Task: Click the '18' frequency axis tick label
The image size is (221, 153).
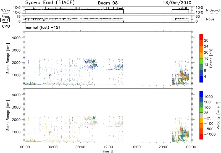Action: [x=19, y=17]
